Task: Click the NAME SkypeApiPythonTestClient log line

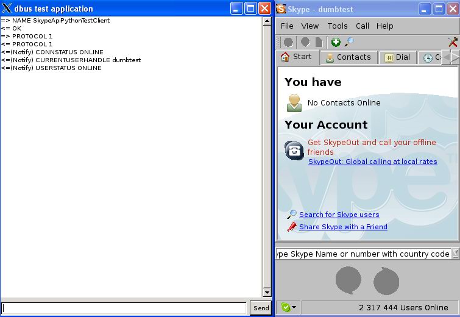Action: (55, 21)
